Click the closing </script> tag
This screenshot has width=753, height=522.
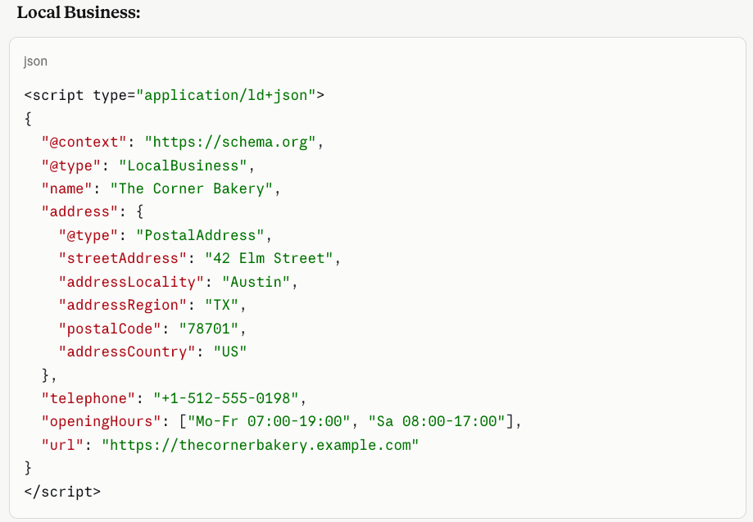(x=62, y=491)
